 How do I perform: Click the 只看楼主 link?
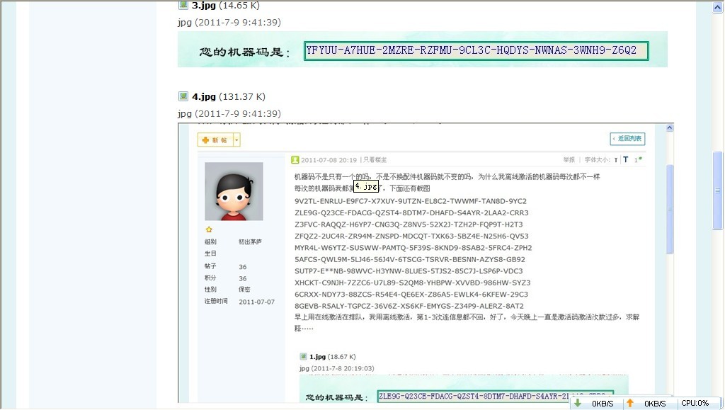coord(375,160)
